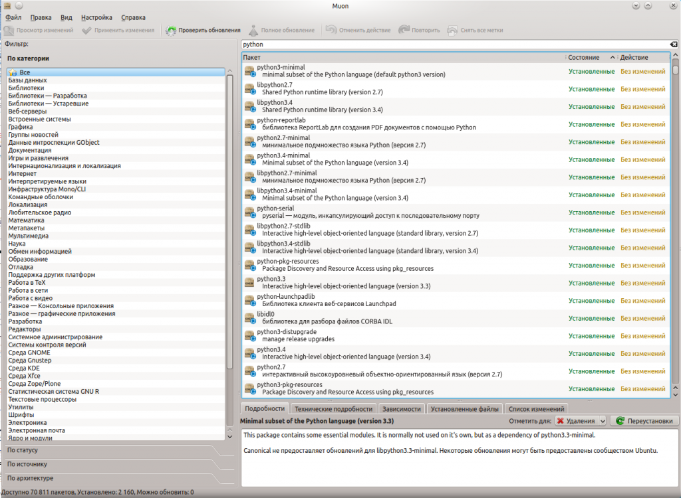The height and width of the screenshot is (498, 681).
Task: Click the package icon of libpython2.7 row
Action: [x=250, y=89]
